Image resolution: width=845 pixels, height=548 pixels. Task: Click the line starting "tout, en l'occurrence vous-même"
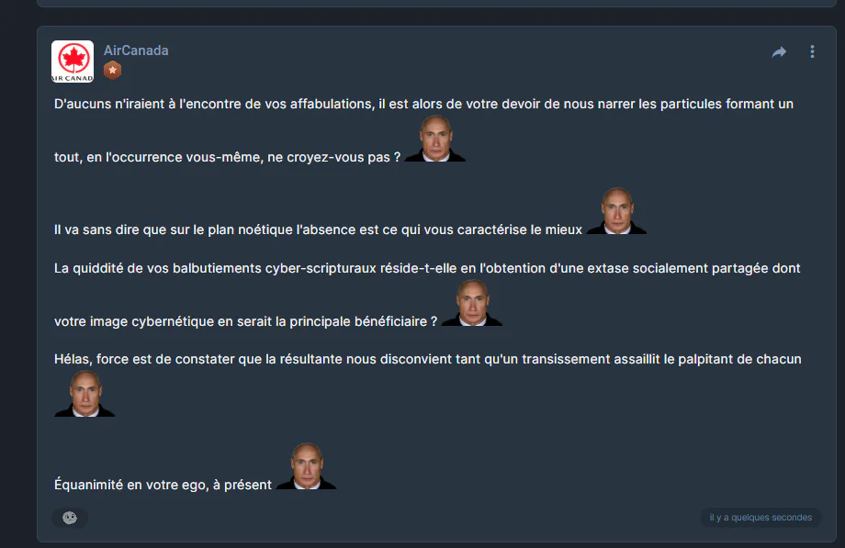point(228,157)
